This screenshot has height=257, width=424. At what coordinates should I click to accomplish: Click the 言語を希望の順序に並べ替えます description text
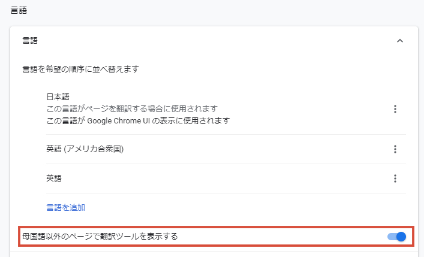tap(80, 69)
